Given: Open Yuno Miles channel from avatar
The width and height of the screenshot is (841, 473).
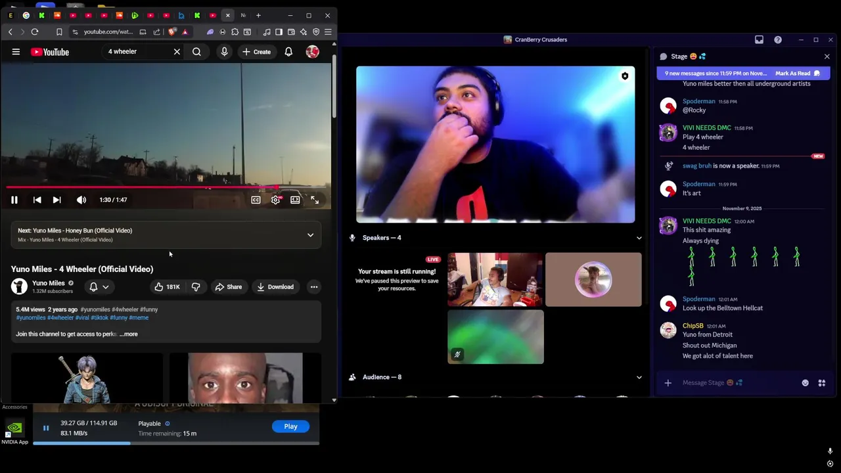Looking at the screenshot, I should click(19, 286).
